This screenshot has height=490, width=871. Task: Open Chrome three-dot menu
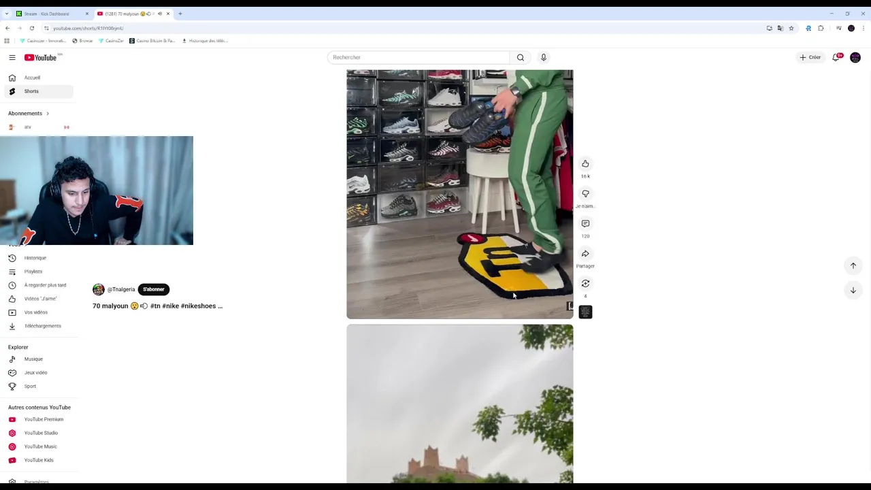pyautogui.click(x=864, y=29)
